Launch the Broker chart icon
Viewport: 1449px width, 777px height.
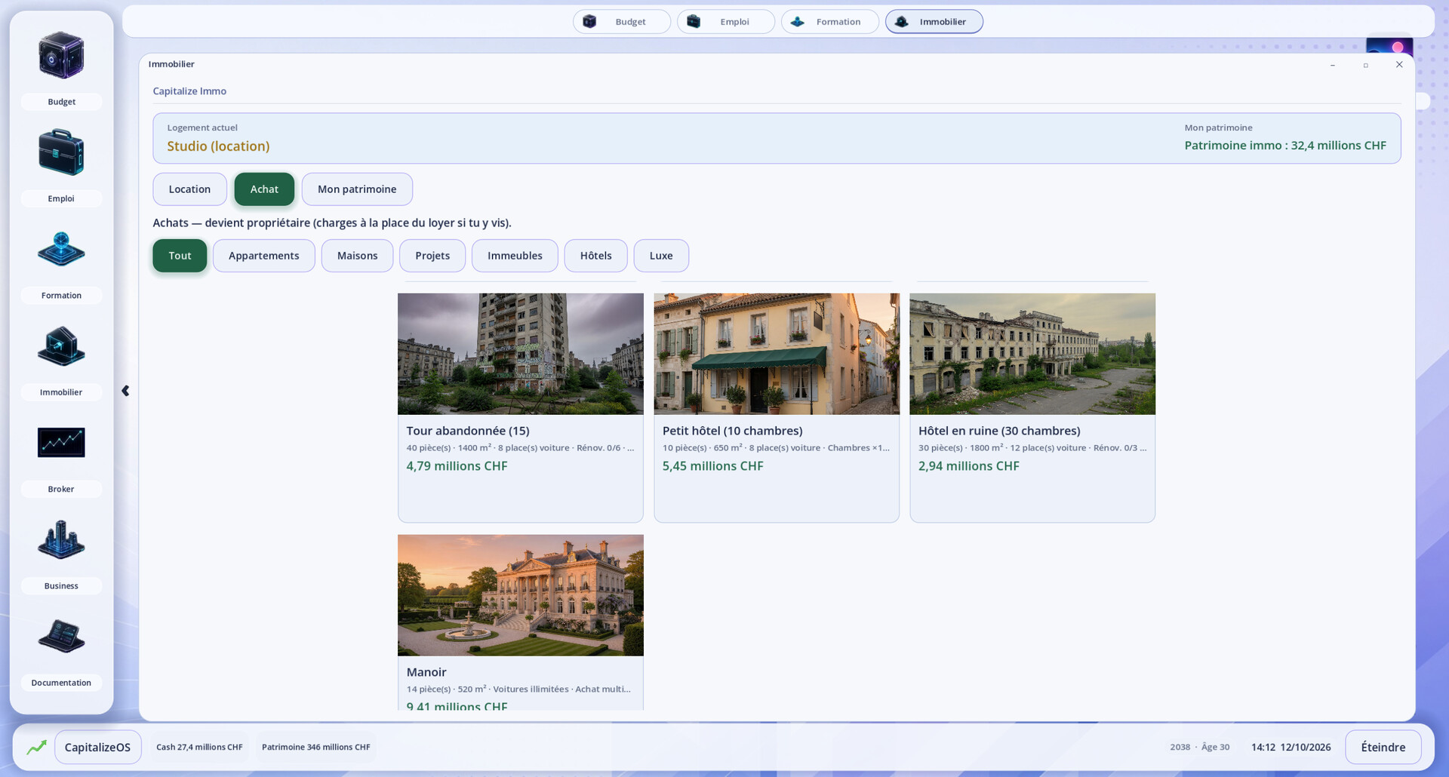pyautogui.click(x=61, y=442)
